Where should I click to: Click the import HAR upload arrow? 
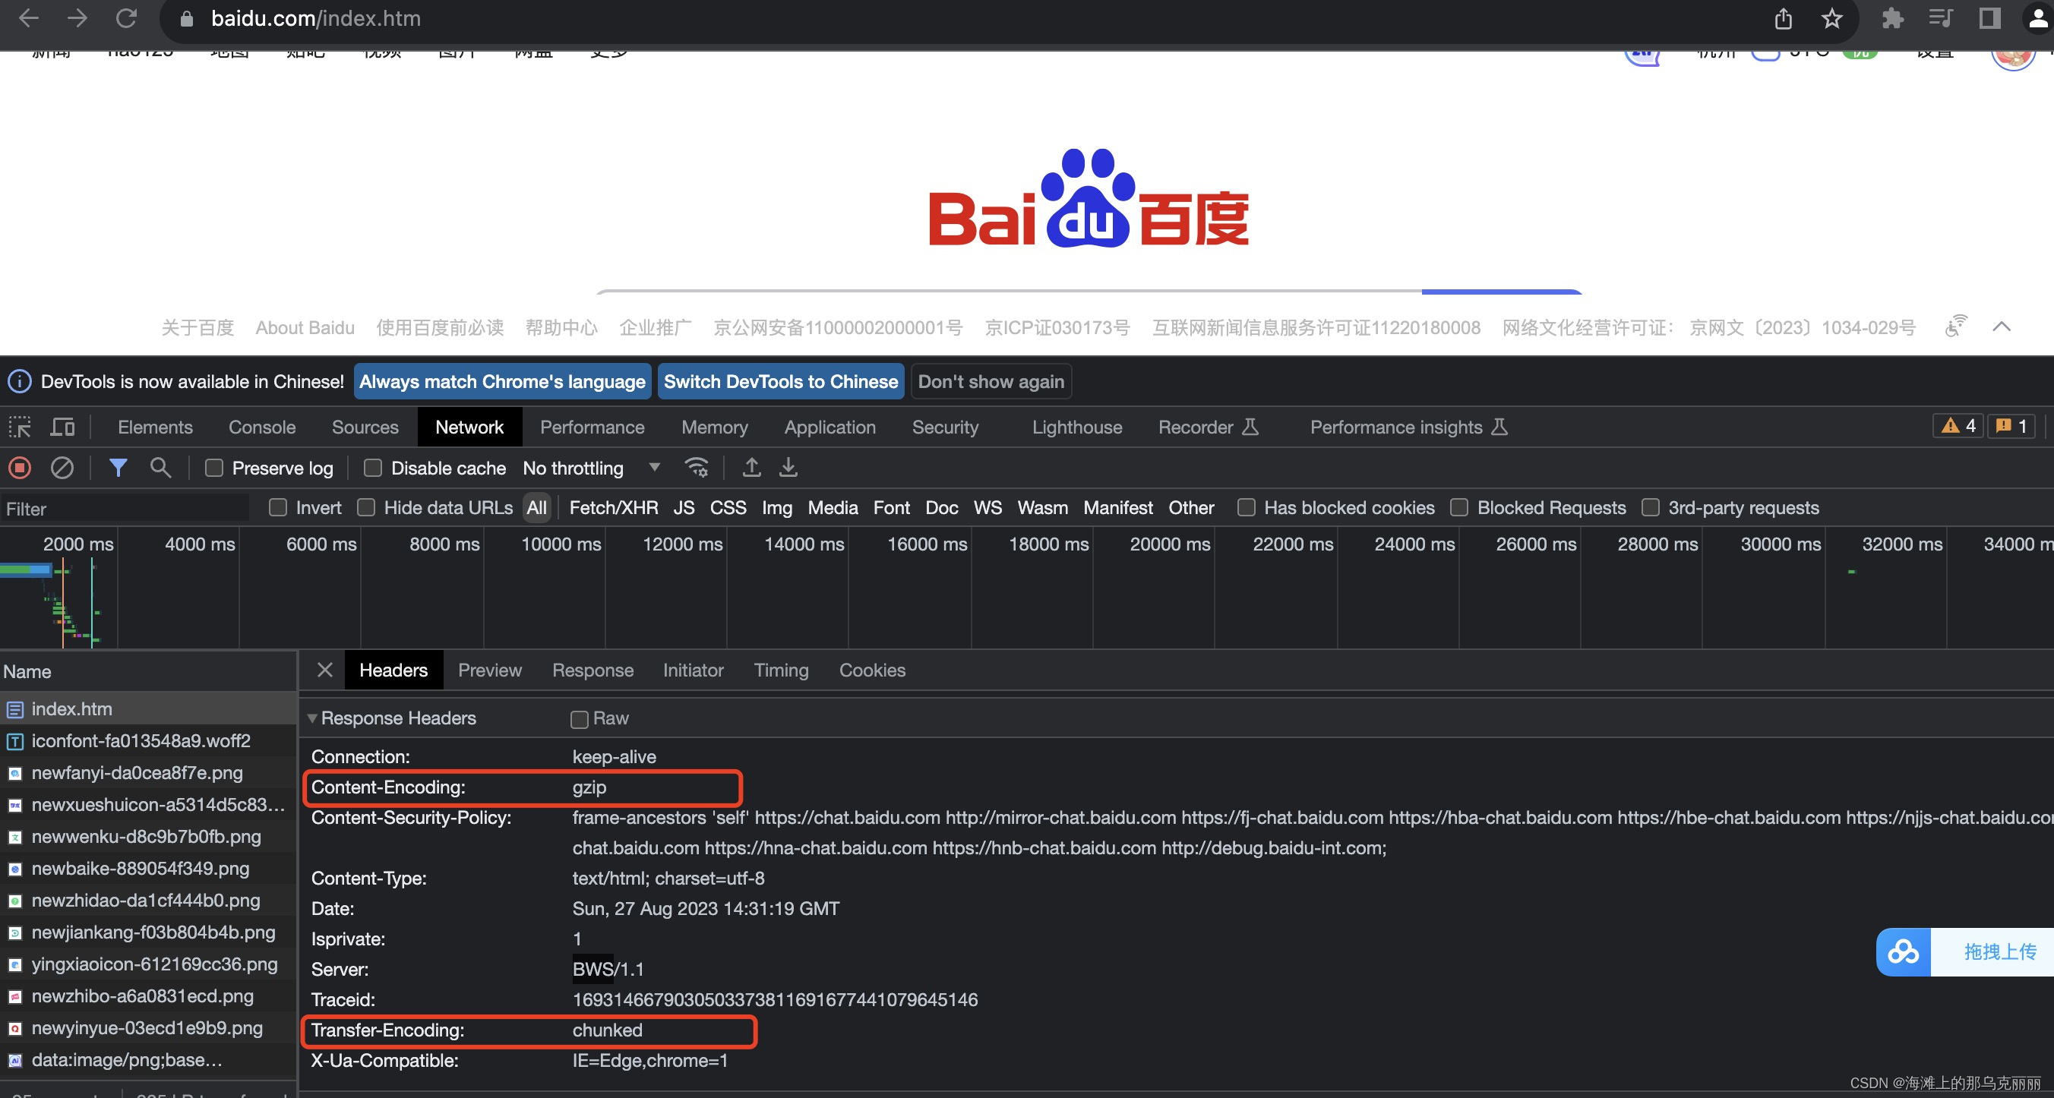(x=751, y=468)
